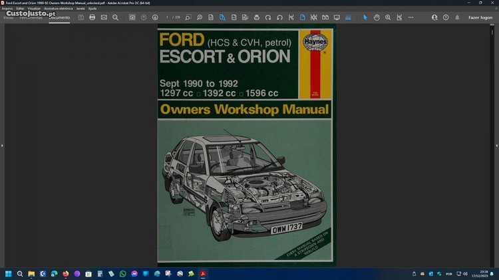
Task: Show more tools via ellipsis button
Action: [x=411, y=17]
